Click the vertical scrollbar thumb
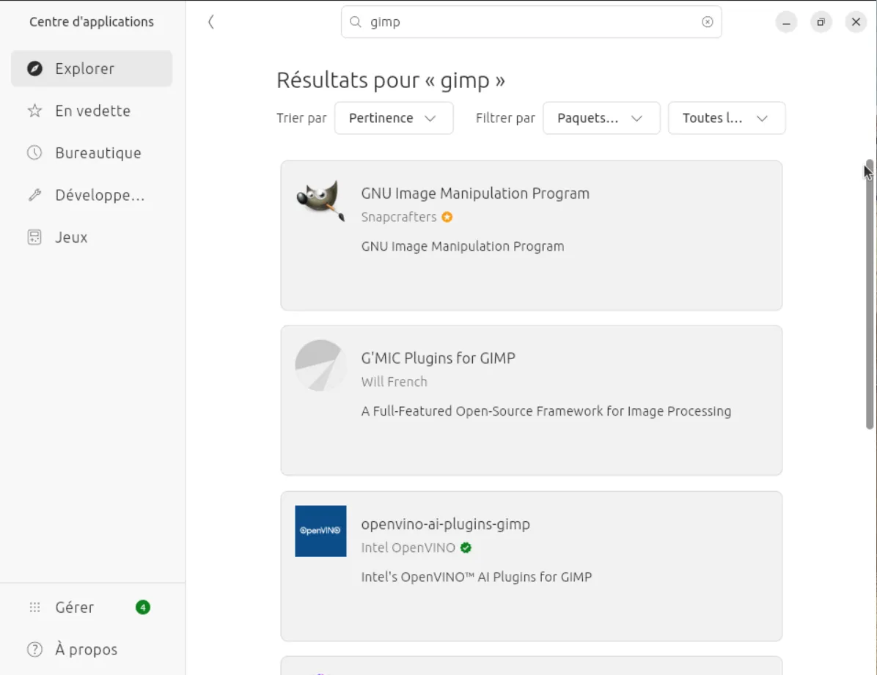 tap(870, 295)
